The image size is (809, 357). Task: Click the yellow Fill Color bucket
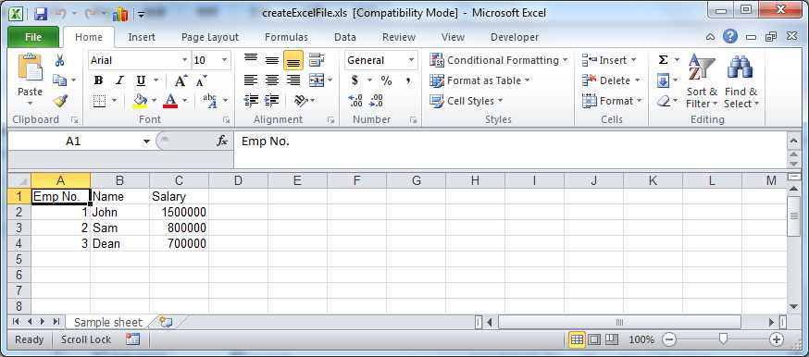tap(140, 101)
